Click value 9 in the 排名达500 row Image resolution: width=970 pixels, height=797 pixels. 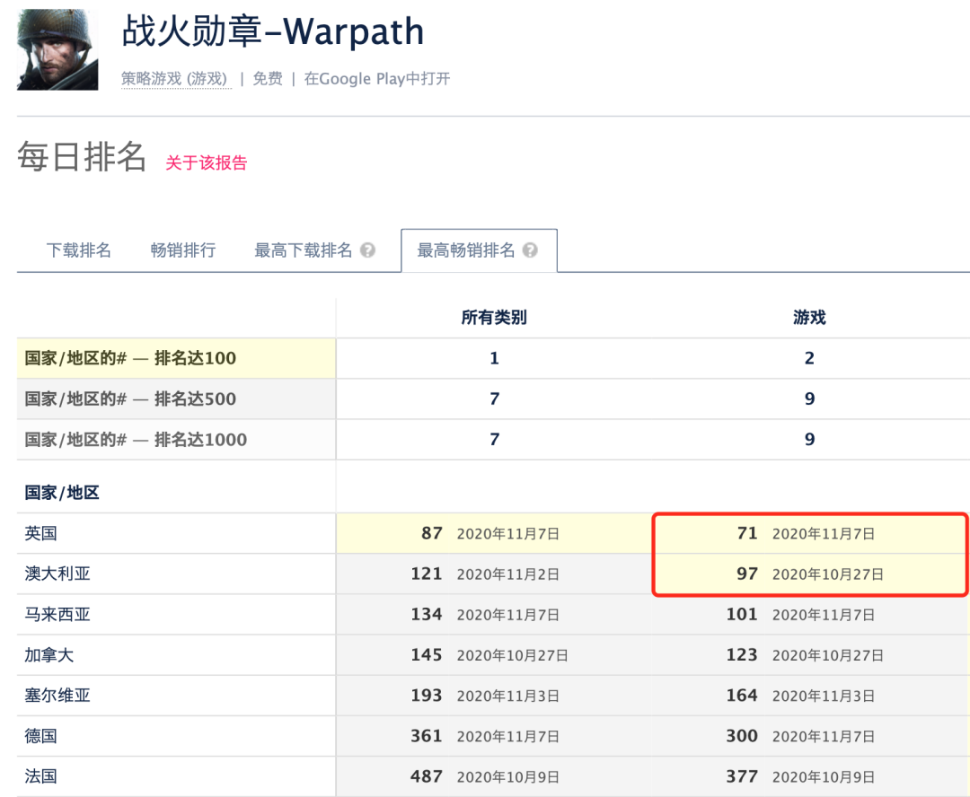click(809, 398)
